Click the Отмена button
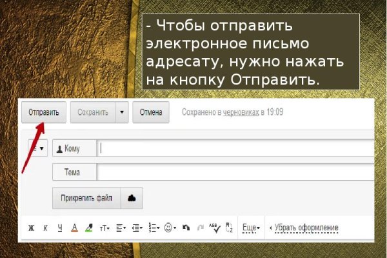The image size is (387, 258). coord(151,112)
